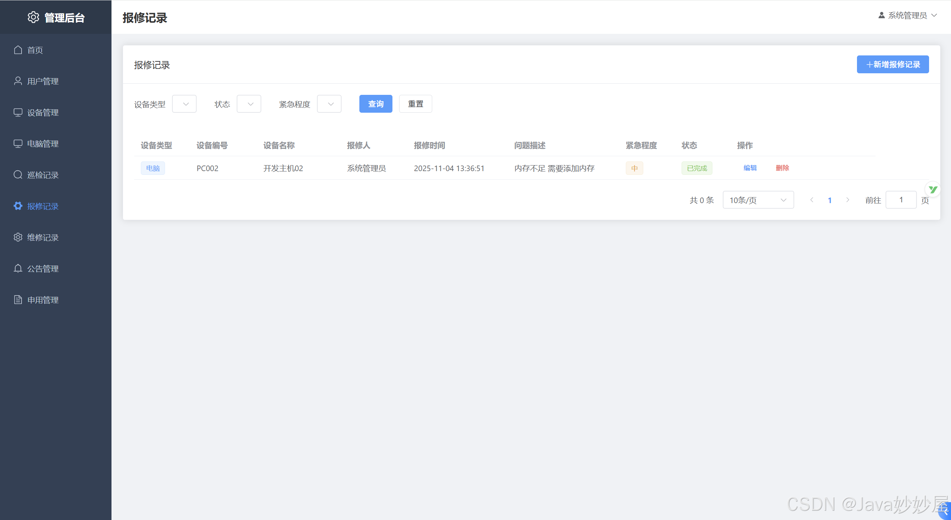The height and width of the screenshot is (520, 951).
Task: Click the 查询 button
Action: coord(376,104)
